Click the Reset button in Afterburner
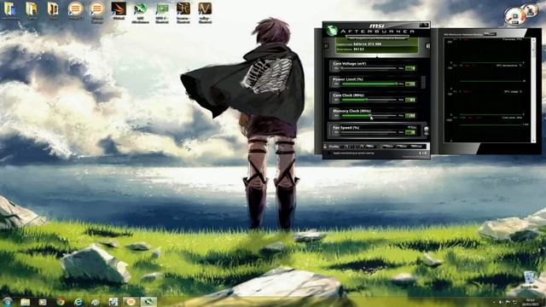 (x=402, y=147)
